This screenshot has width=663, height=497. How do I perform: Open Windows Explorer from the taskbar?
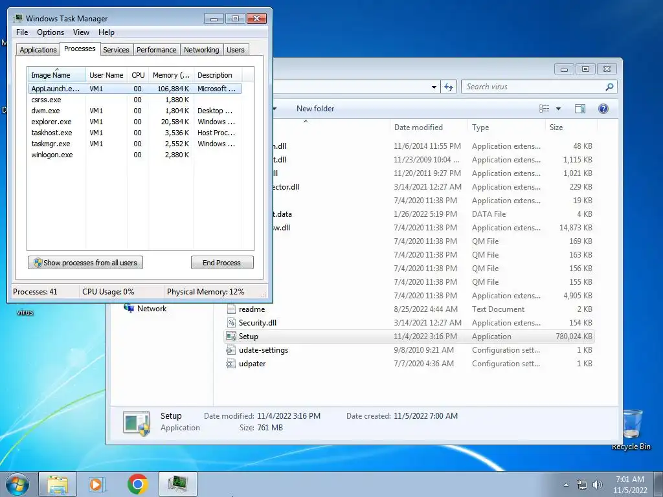pos(58,484)
